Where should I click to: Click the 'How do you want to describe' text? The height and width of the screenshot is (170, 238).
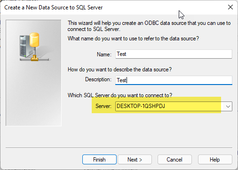coord(119,70)
